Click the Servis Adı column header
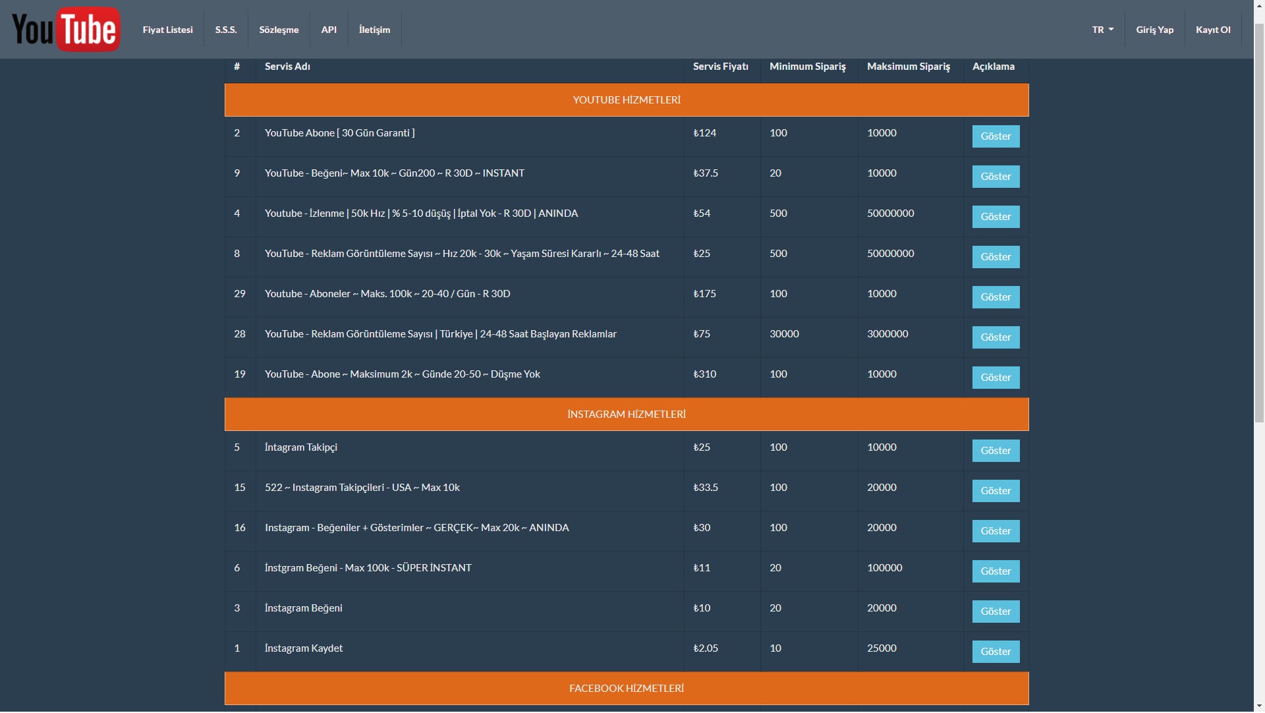The image size is (1265, 713). pos(287,67)
